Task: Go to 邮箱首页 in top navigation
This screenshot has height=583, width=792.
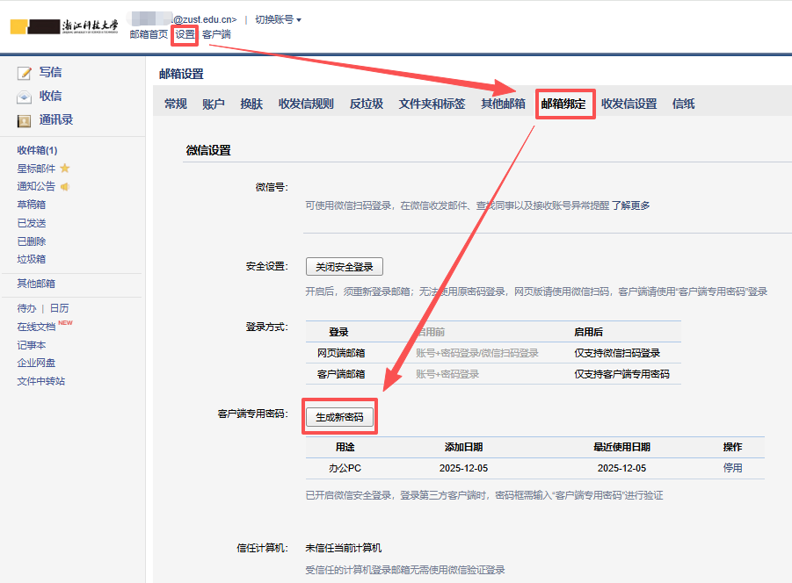Action: [149, 34]
